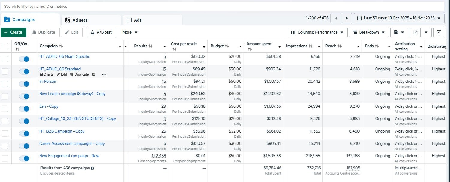The width and height of the screenshot is (450, 182).
Task: Tick the select-all checkbox in the table header
Action: (5, 46)
